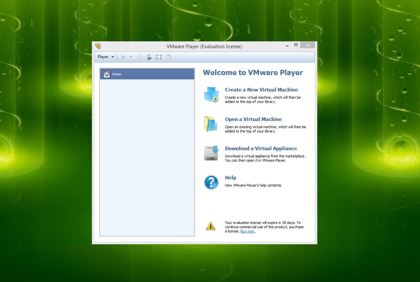Expand the power options arrow beside the play button
Image resolution: width=420 pixels, height=282 pixels.
tap(131, 57)
